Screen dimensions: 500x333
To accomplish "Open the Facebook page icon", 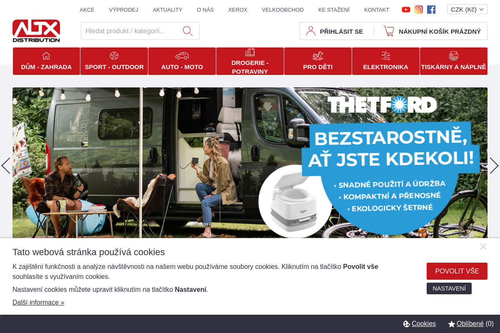I will 431,10.
